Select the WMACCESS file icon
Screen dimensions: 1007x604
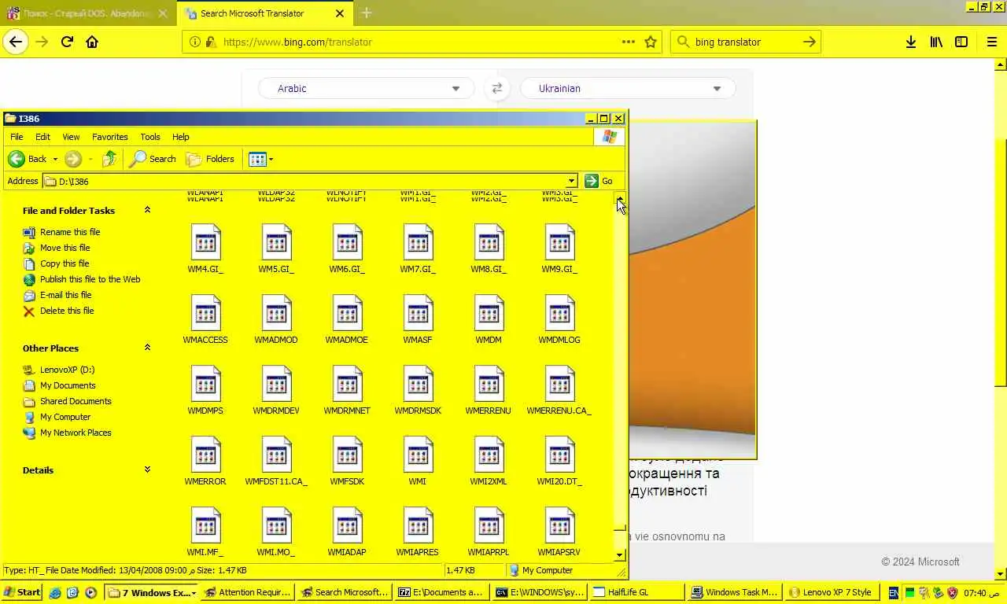click(x=205, y=313)
